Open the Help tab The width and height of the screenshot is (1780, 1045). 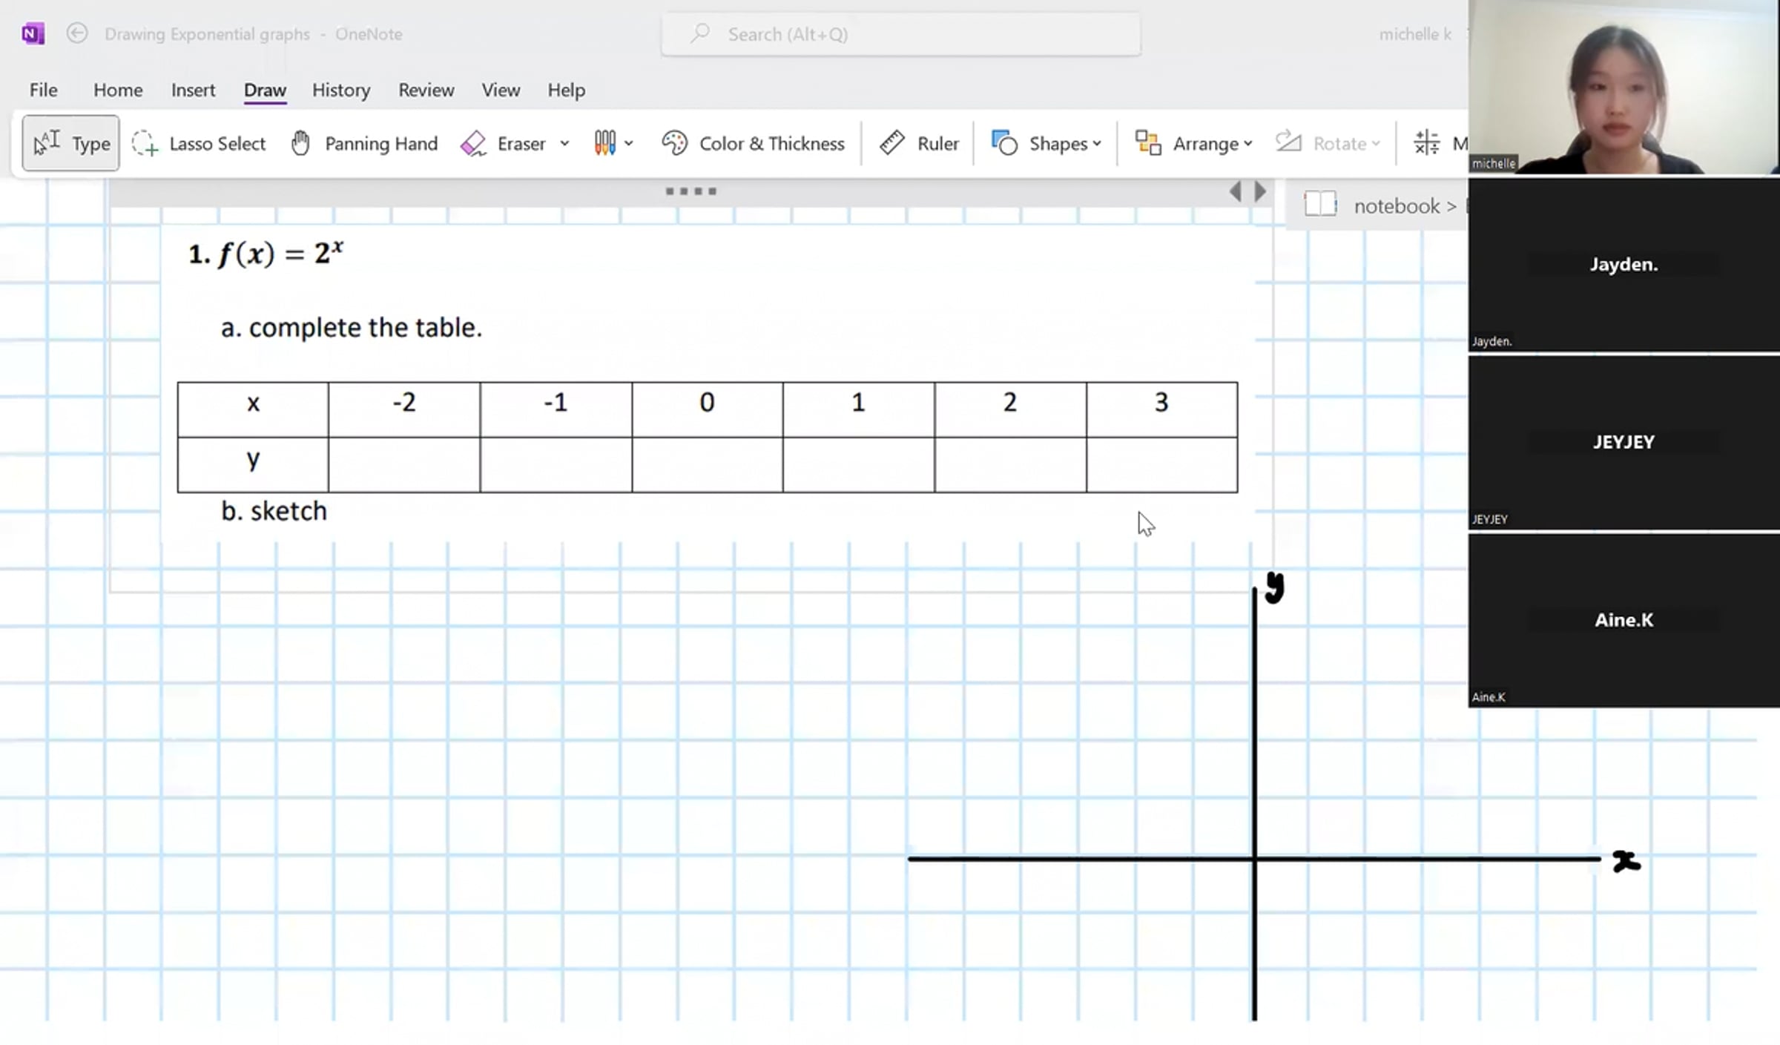click(567, 90)
